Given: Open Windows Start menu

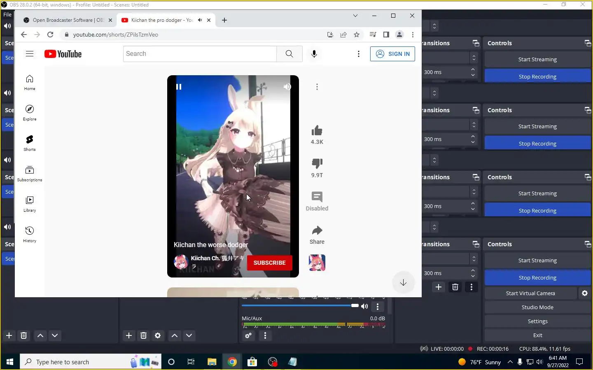Looking at the screenshot, I should coord(10,362).
